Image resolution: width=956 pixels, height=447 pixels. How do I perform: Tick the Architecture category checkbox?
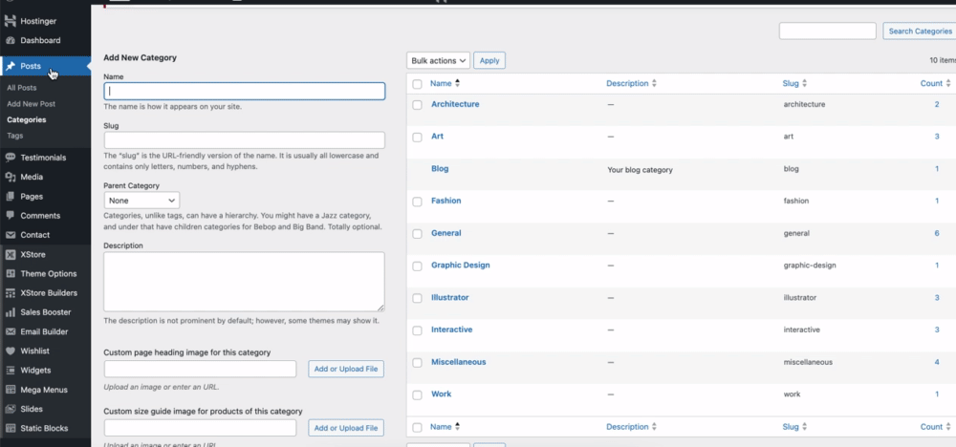pos(417,104)
